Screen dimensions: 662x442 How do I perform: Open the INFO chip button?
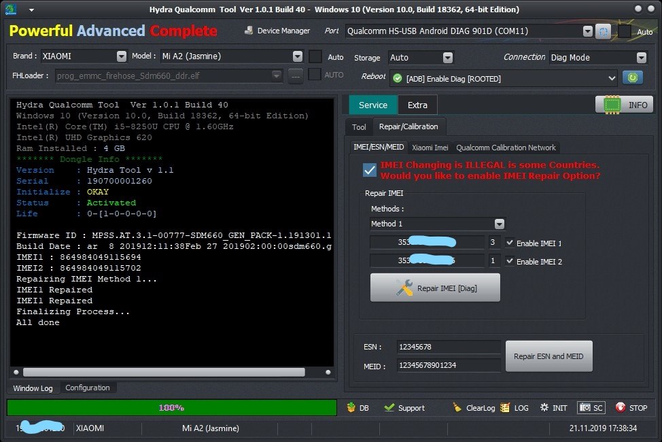tap(624, 105)
